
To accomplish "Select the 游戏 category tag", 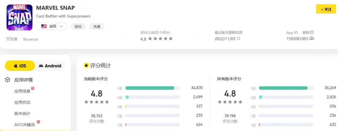I will [x=78, y=27].
